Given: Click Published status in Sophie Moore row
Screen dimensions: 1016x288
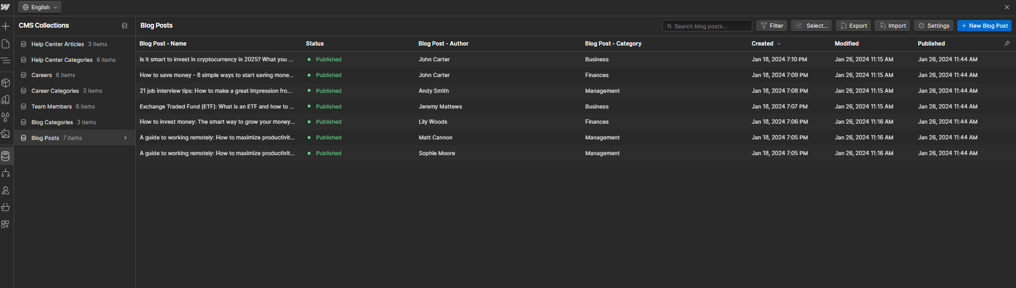Looking at the screenshot, I should point(328,153).
